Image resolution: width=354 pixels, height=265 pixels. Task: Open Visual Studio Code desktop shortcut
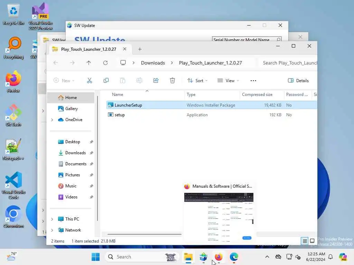[13, 186]
